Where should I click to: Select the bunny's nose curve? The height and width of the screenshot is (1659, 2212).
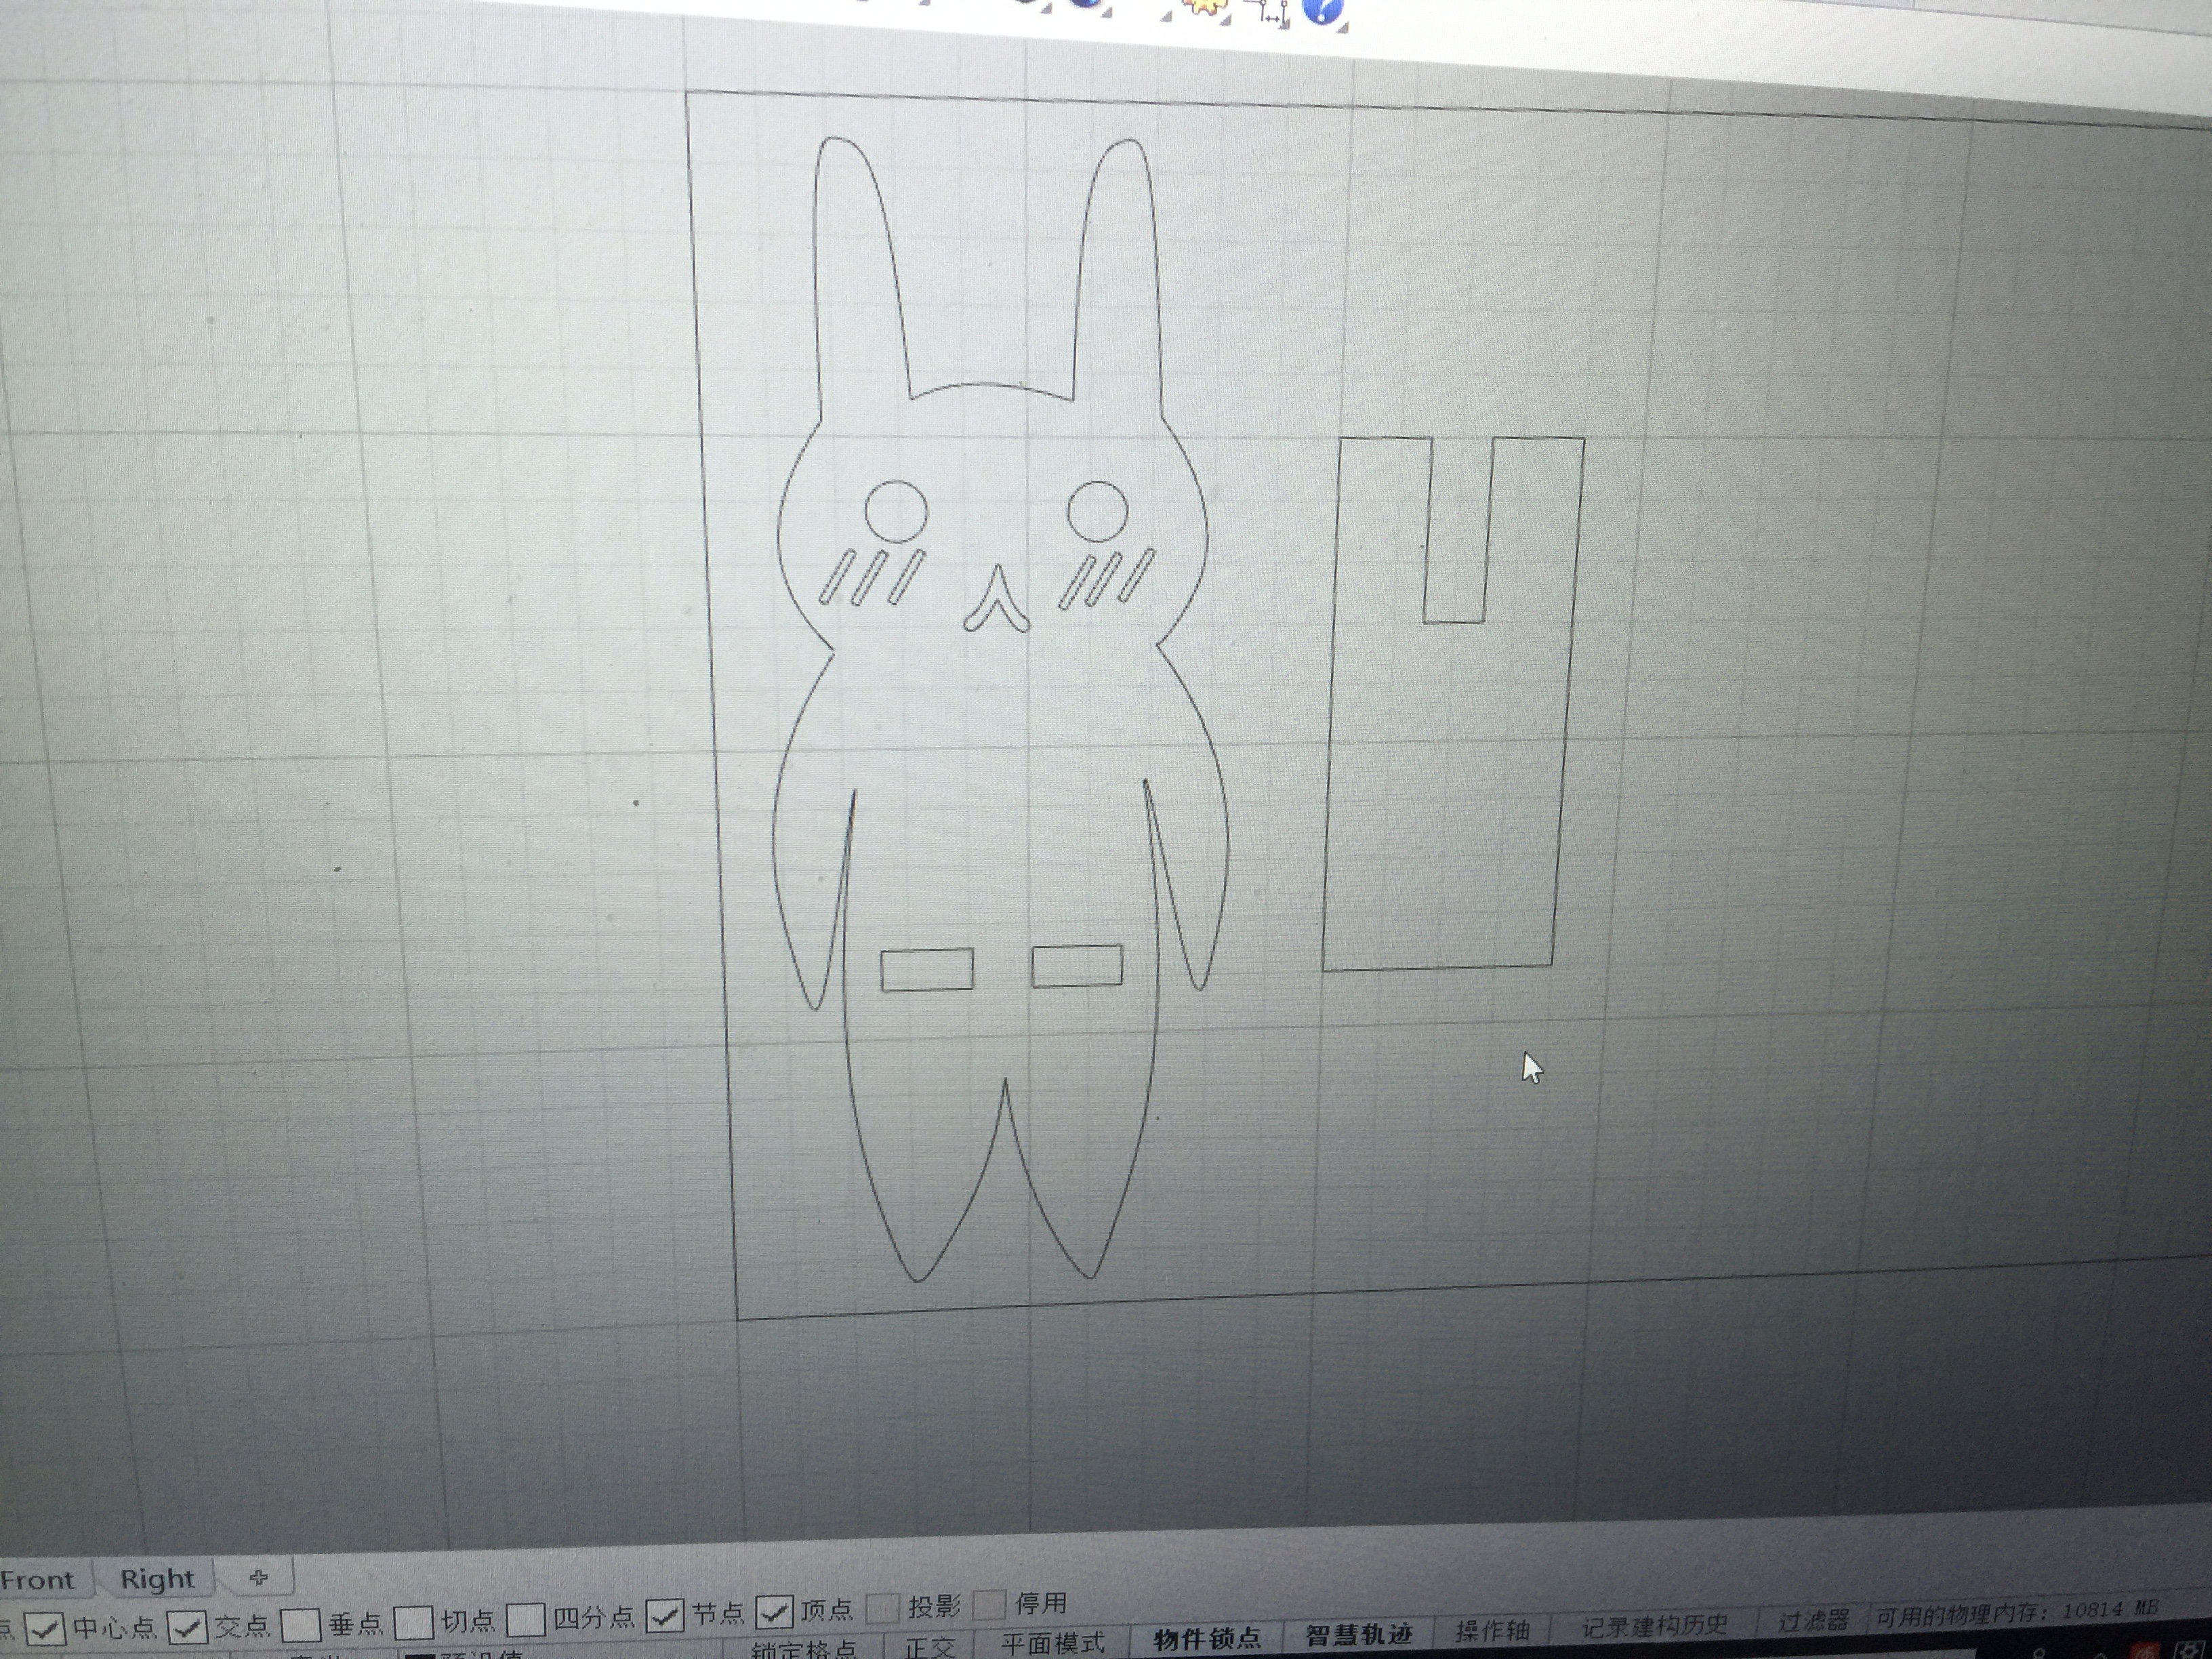point(997,600)
